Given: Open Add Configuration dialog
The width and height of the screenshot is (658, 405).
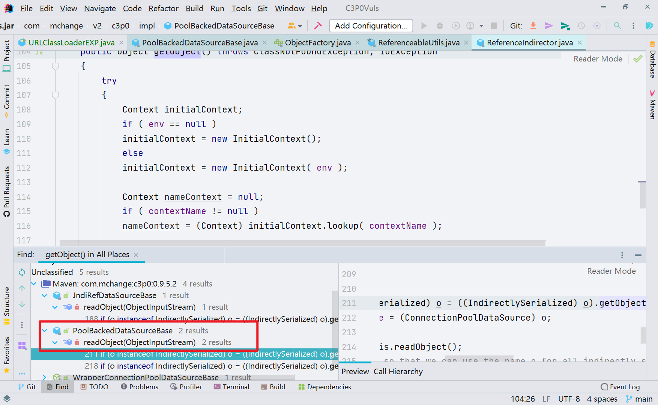Looking at the screenshot, I should tap(371, 25).
